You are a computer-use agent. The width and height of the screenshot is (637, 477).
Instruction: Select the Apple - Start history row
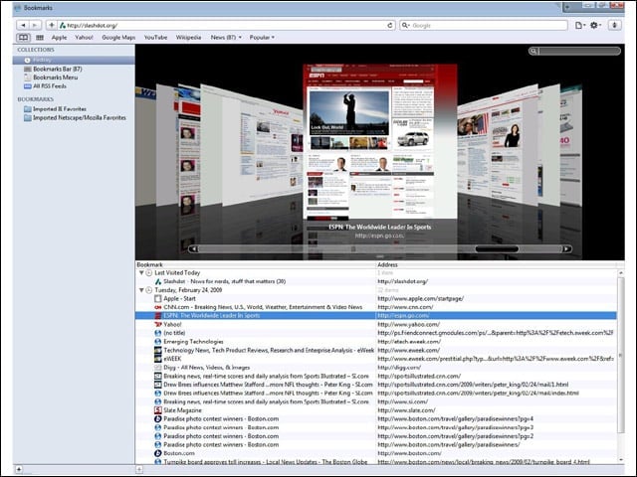coord(376,298)
